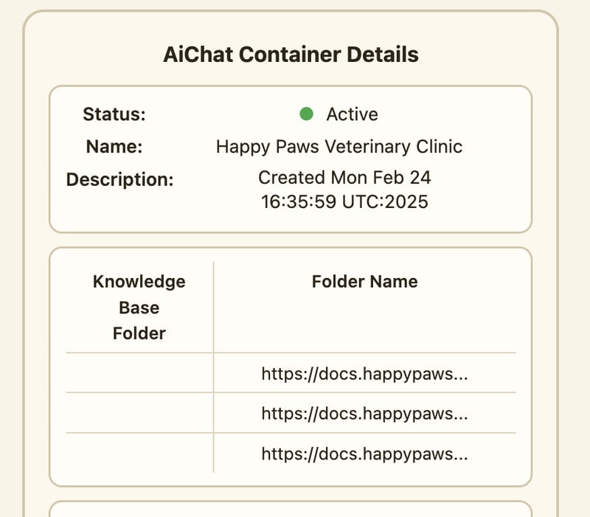Click the Knowledge Base Folder column header

click(139, 307)
